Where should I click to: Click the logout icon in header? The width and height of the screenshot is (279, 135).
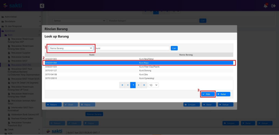[x=273, y=6]
